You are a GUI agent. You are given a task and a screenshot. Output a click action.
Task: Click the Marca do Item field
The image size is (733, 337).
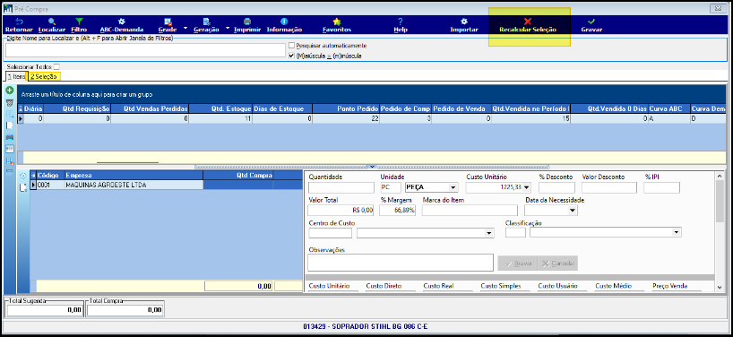(x=469, y=211)
